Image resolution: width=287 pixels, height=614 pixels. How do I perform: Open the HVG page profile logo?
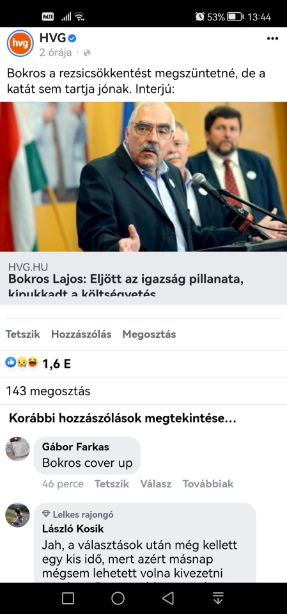pyautogui.click(x=20, y=43)
